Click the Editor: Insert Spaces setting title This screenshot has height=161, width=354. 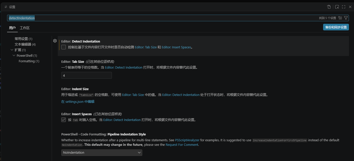(76, 114)
